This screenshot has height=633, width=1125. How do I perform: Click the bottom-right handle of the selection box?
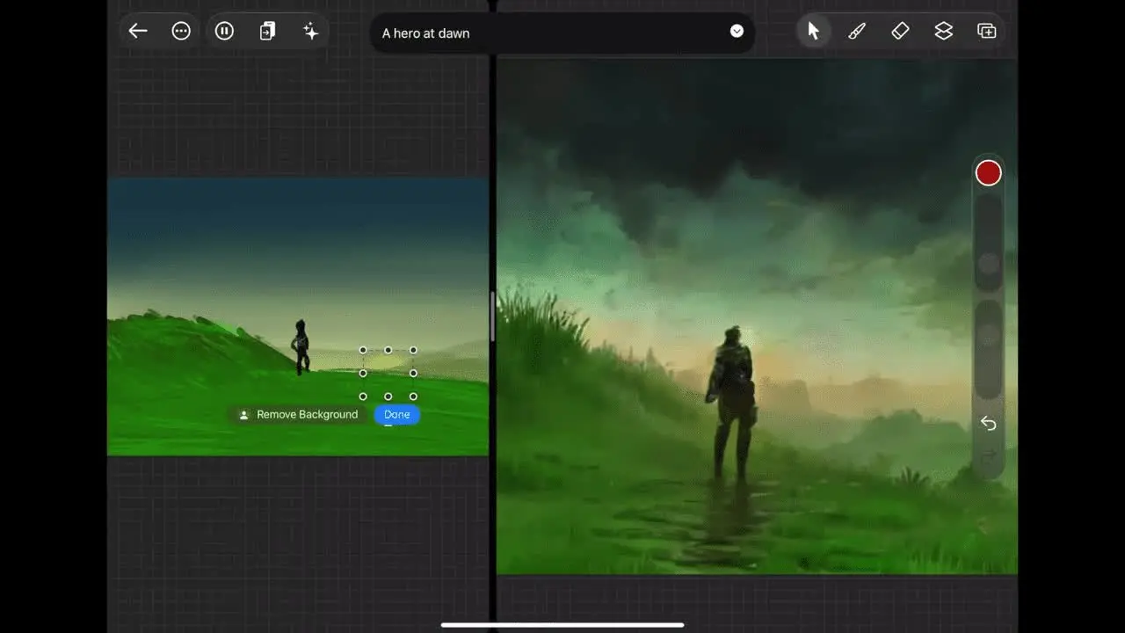(413, 397)
